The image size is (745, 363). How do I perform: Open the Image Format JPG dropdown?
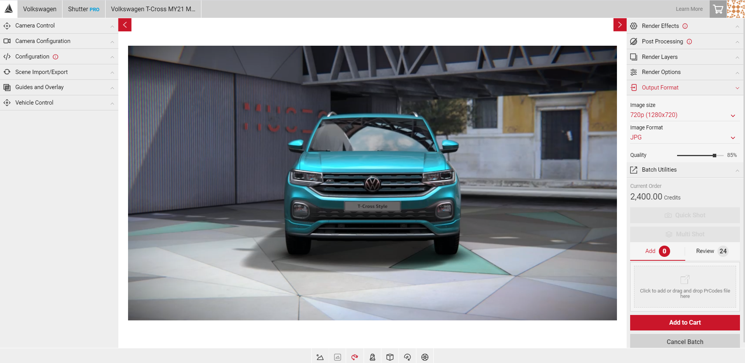click(684, 138)
